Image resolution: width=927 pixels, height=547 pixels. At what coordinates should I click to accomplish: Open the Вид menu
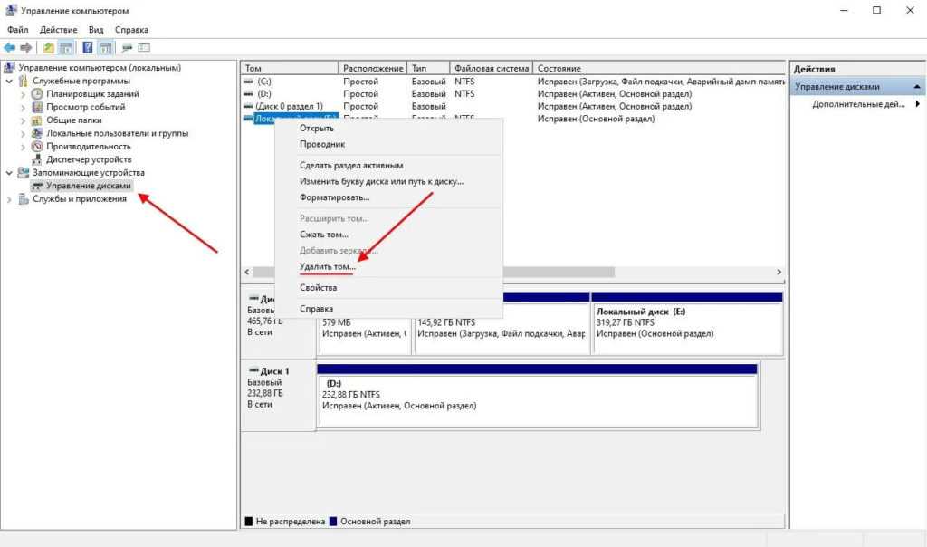point(96,30)
